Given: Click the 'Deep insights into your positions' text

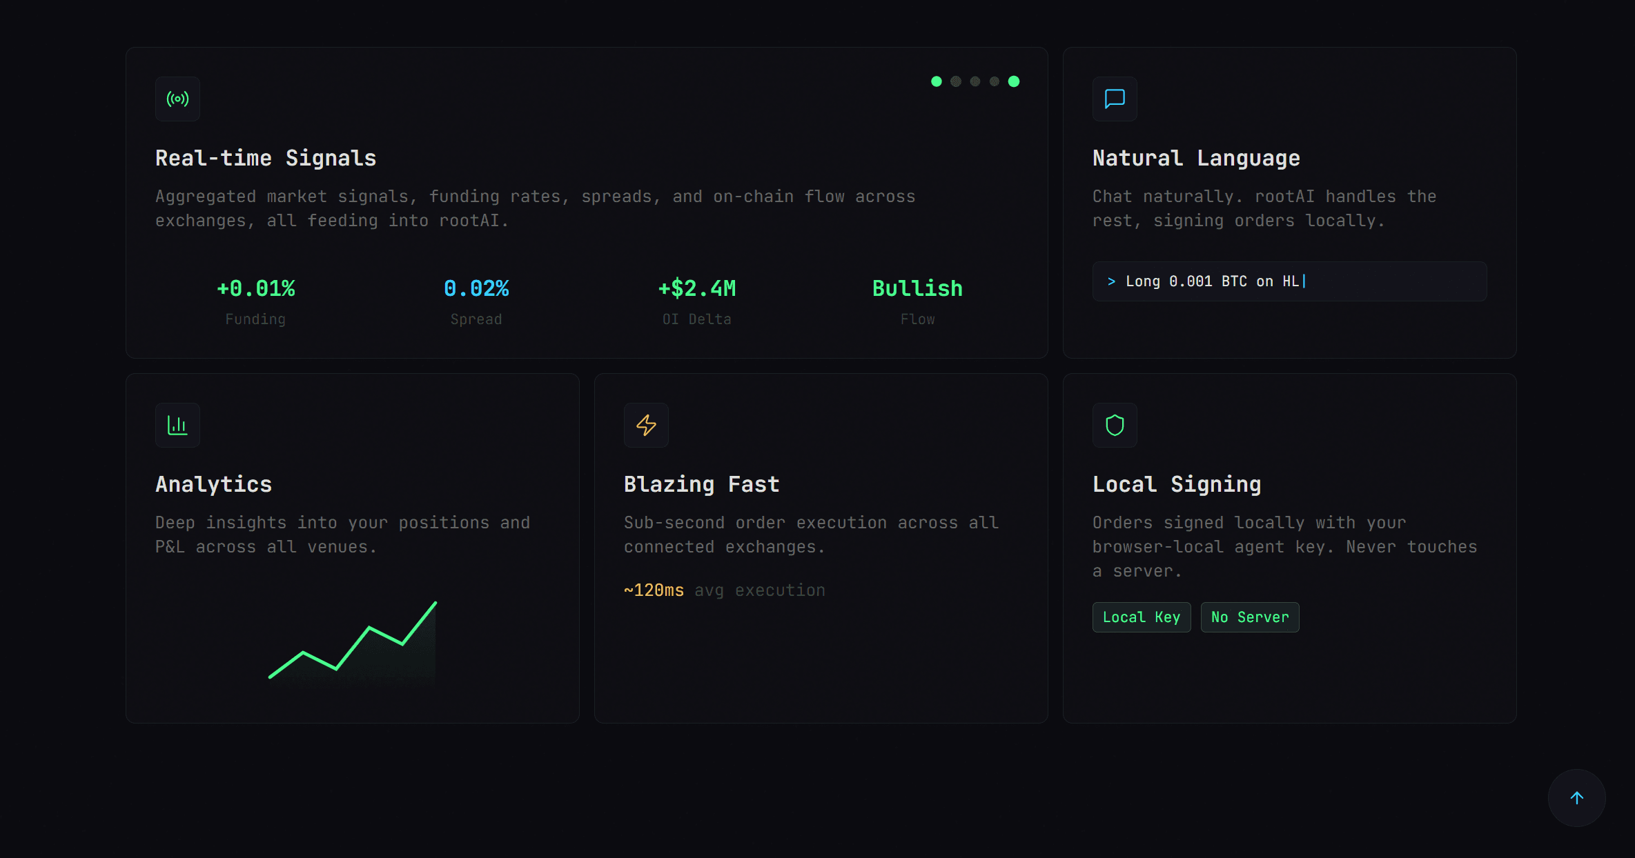Looking at the screenshot, I should tap(342, 535).
